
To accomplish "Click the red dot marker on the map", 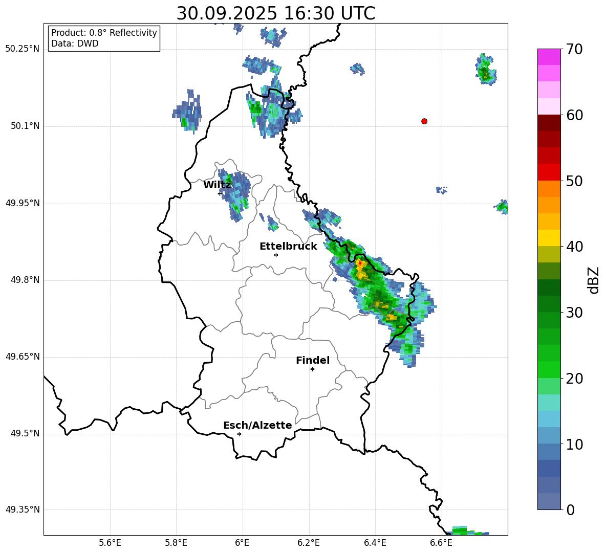I will pos(424,121).
